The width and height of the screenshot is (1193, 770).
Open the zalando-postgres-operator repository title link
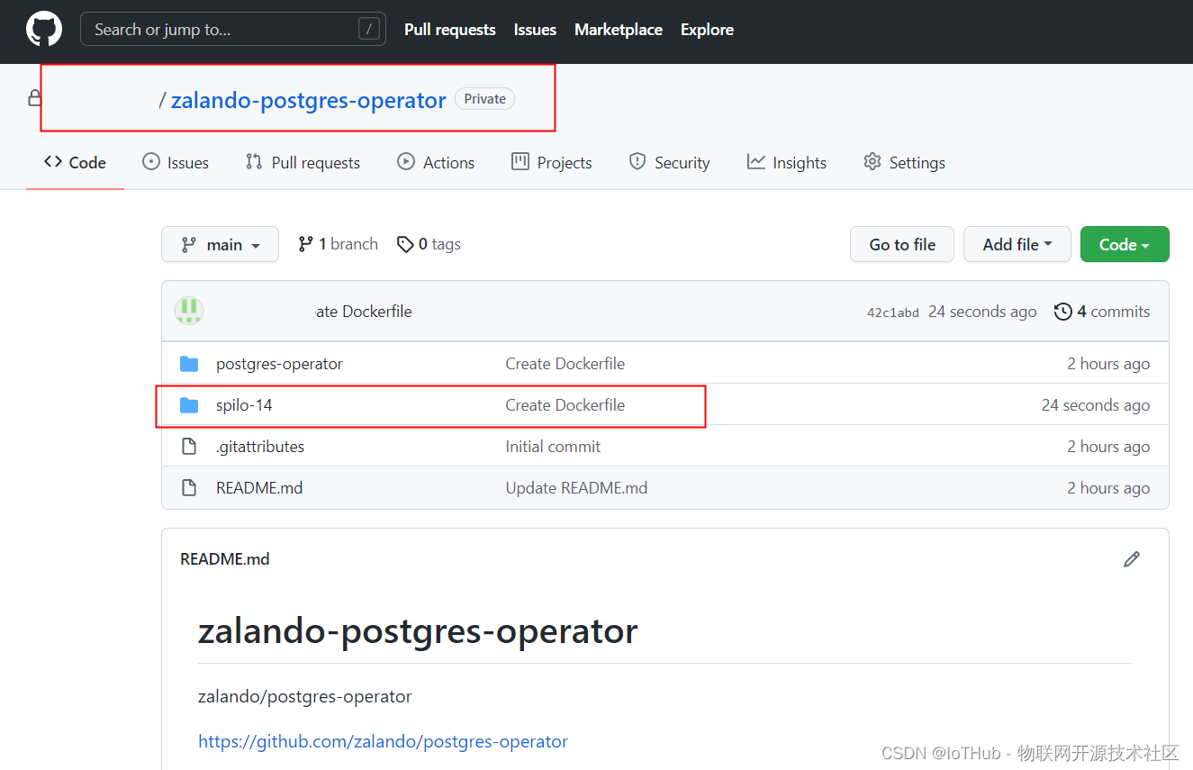point(309,100)
